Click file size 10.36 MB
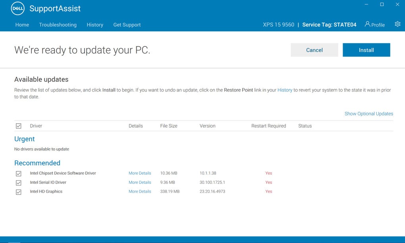This screenshot has height=243, width=405. tap(169, 173)
